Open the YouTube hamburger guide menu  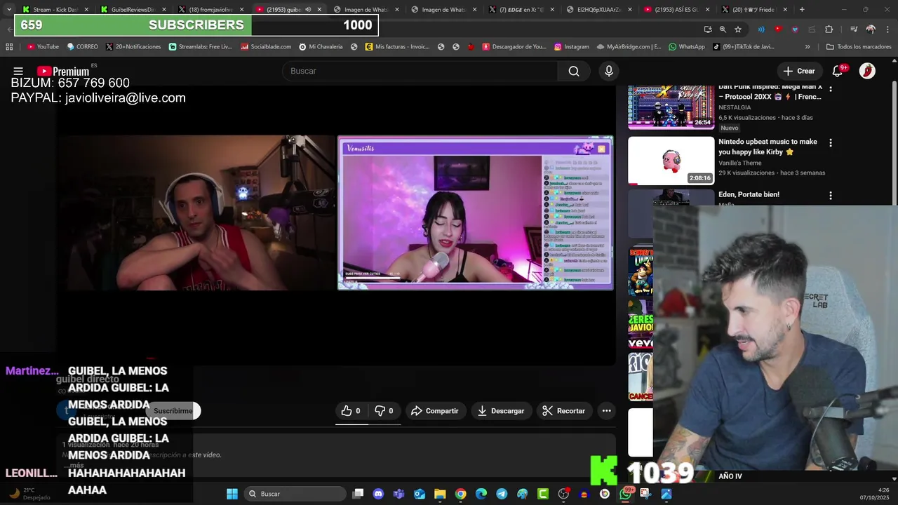[18, 71]
